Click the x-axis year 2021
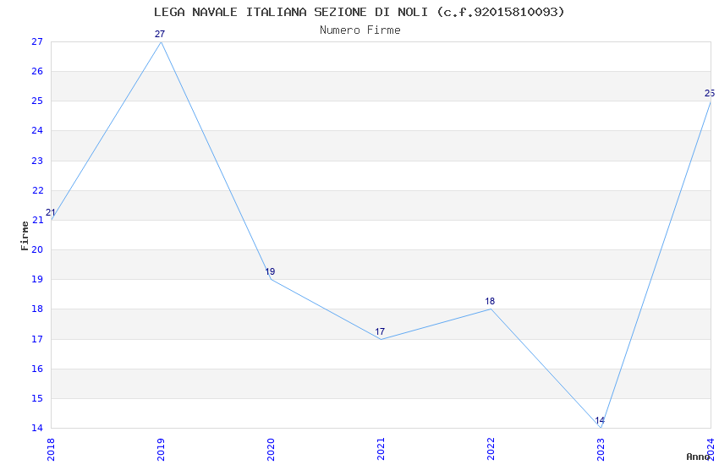This screenshot has width=719, height=465. click(381, 449)
